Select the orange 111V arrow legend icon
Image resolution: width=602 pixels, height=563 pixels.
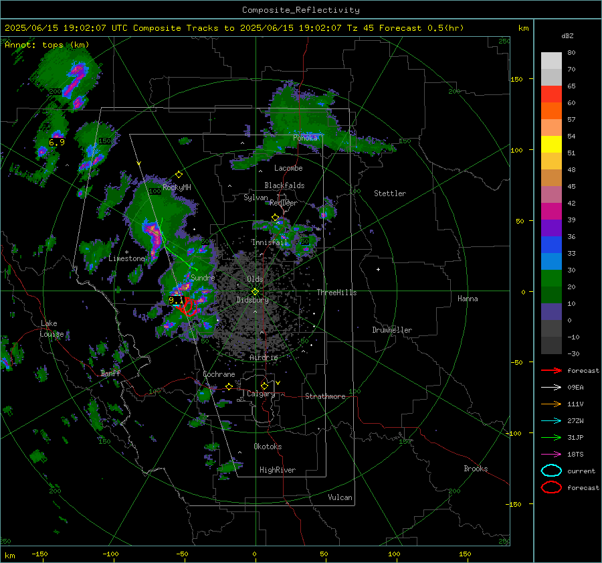(x=551, y=404)
